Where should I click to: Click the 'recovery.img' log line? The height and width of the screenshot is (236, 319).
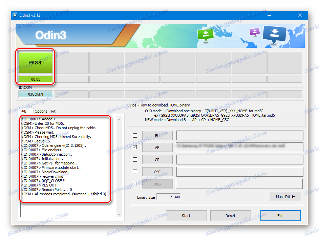[x=42, y=176]
